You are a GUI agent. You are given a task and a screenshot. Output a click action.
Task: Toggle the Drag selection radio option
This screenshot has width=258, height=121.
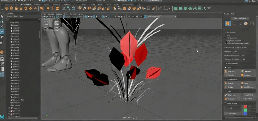click(226, 35)
